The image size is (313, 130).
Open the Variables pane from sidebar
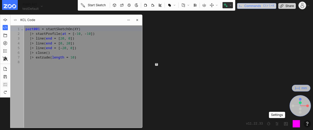[x=5, y=43]
